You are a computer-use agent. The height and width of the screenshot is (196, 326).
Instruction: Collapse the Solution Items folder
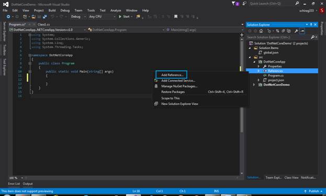pos(250,48)
